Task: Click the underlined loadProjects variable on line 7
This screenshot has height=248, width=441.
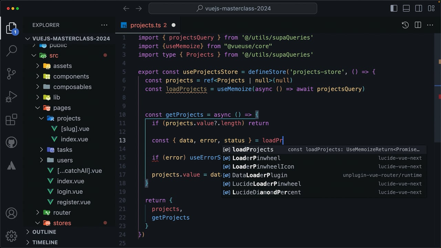Action: 186,89
